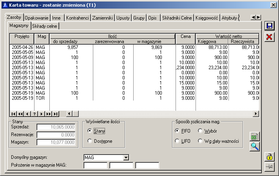
Task: Click the first Położenie w magazynie field
Action: coord(96,165)
